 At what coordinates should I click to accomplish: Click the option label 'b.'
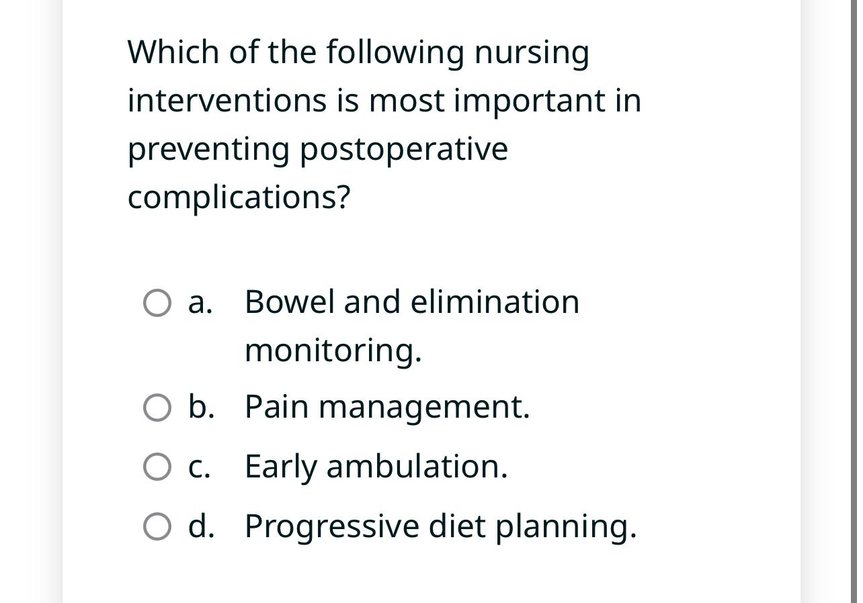(x=202, y=407)
